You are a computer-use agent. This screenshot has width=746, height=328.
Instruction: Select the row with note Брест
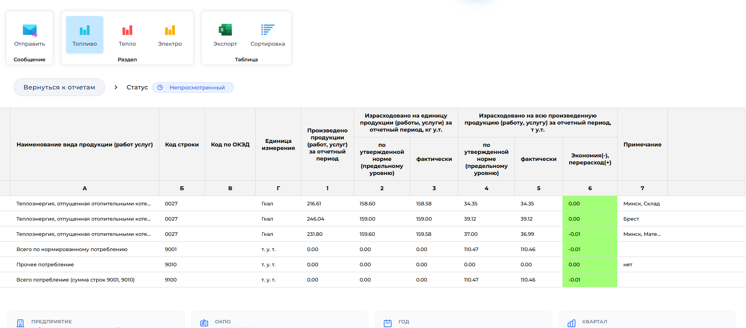[x=372, y=219]
